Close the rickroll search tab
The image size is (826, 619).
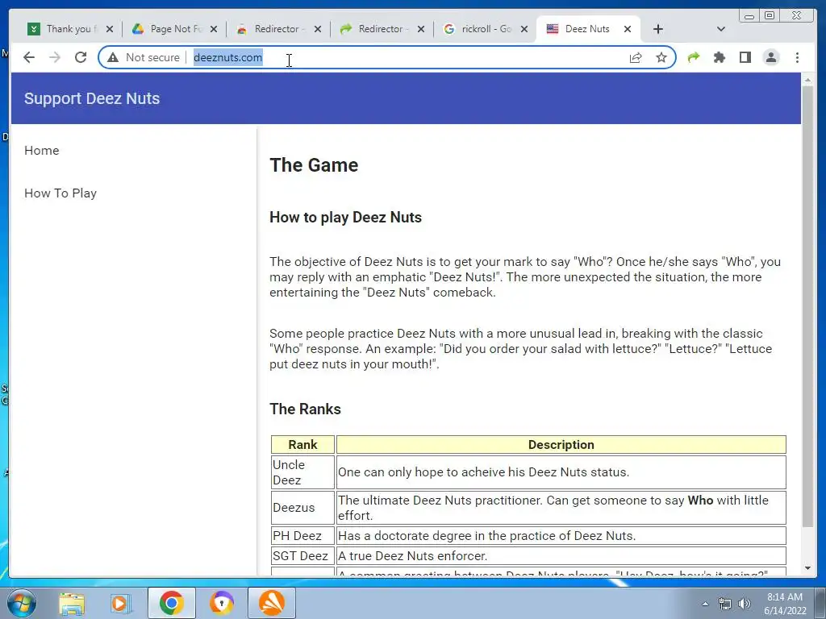click(524, 29)
